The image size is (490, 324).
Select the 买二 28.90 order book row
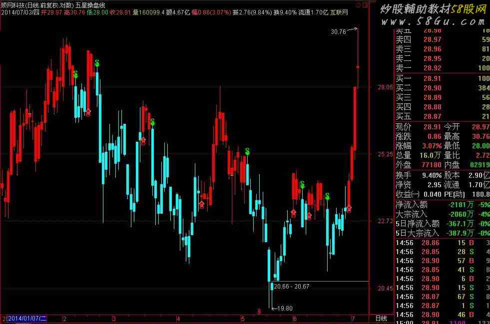click(442, 88)
